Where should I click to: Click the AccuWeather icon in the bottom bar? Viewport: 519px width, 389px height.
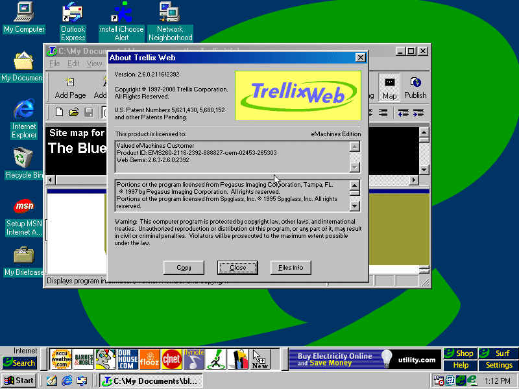[62, 359]
